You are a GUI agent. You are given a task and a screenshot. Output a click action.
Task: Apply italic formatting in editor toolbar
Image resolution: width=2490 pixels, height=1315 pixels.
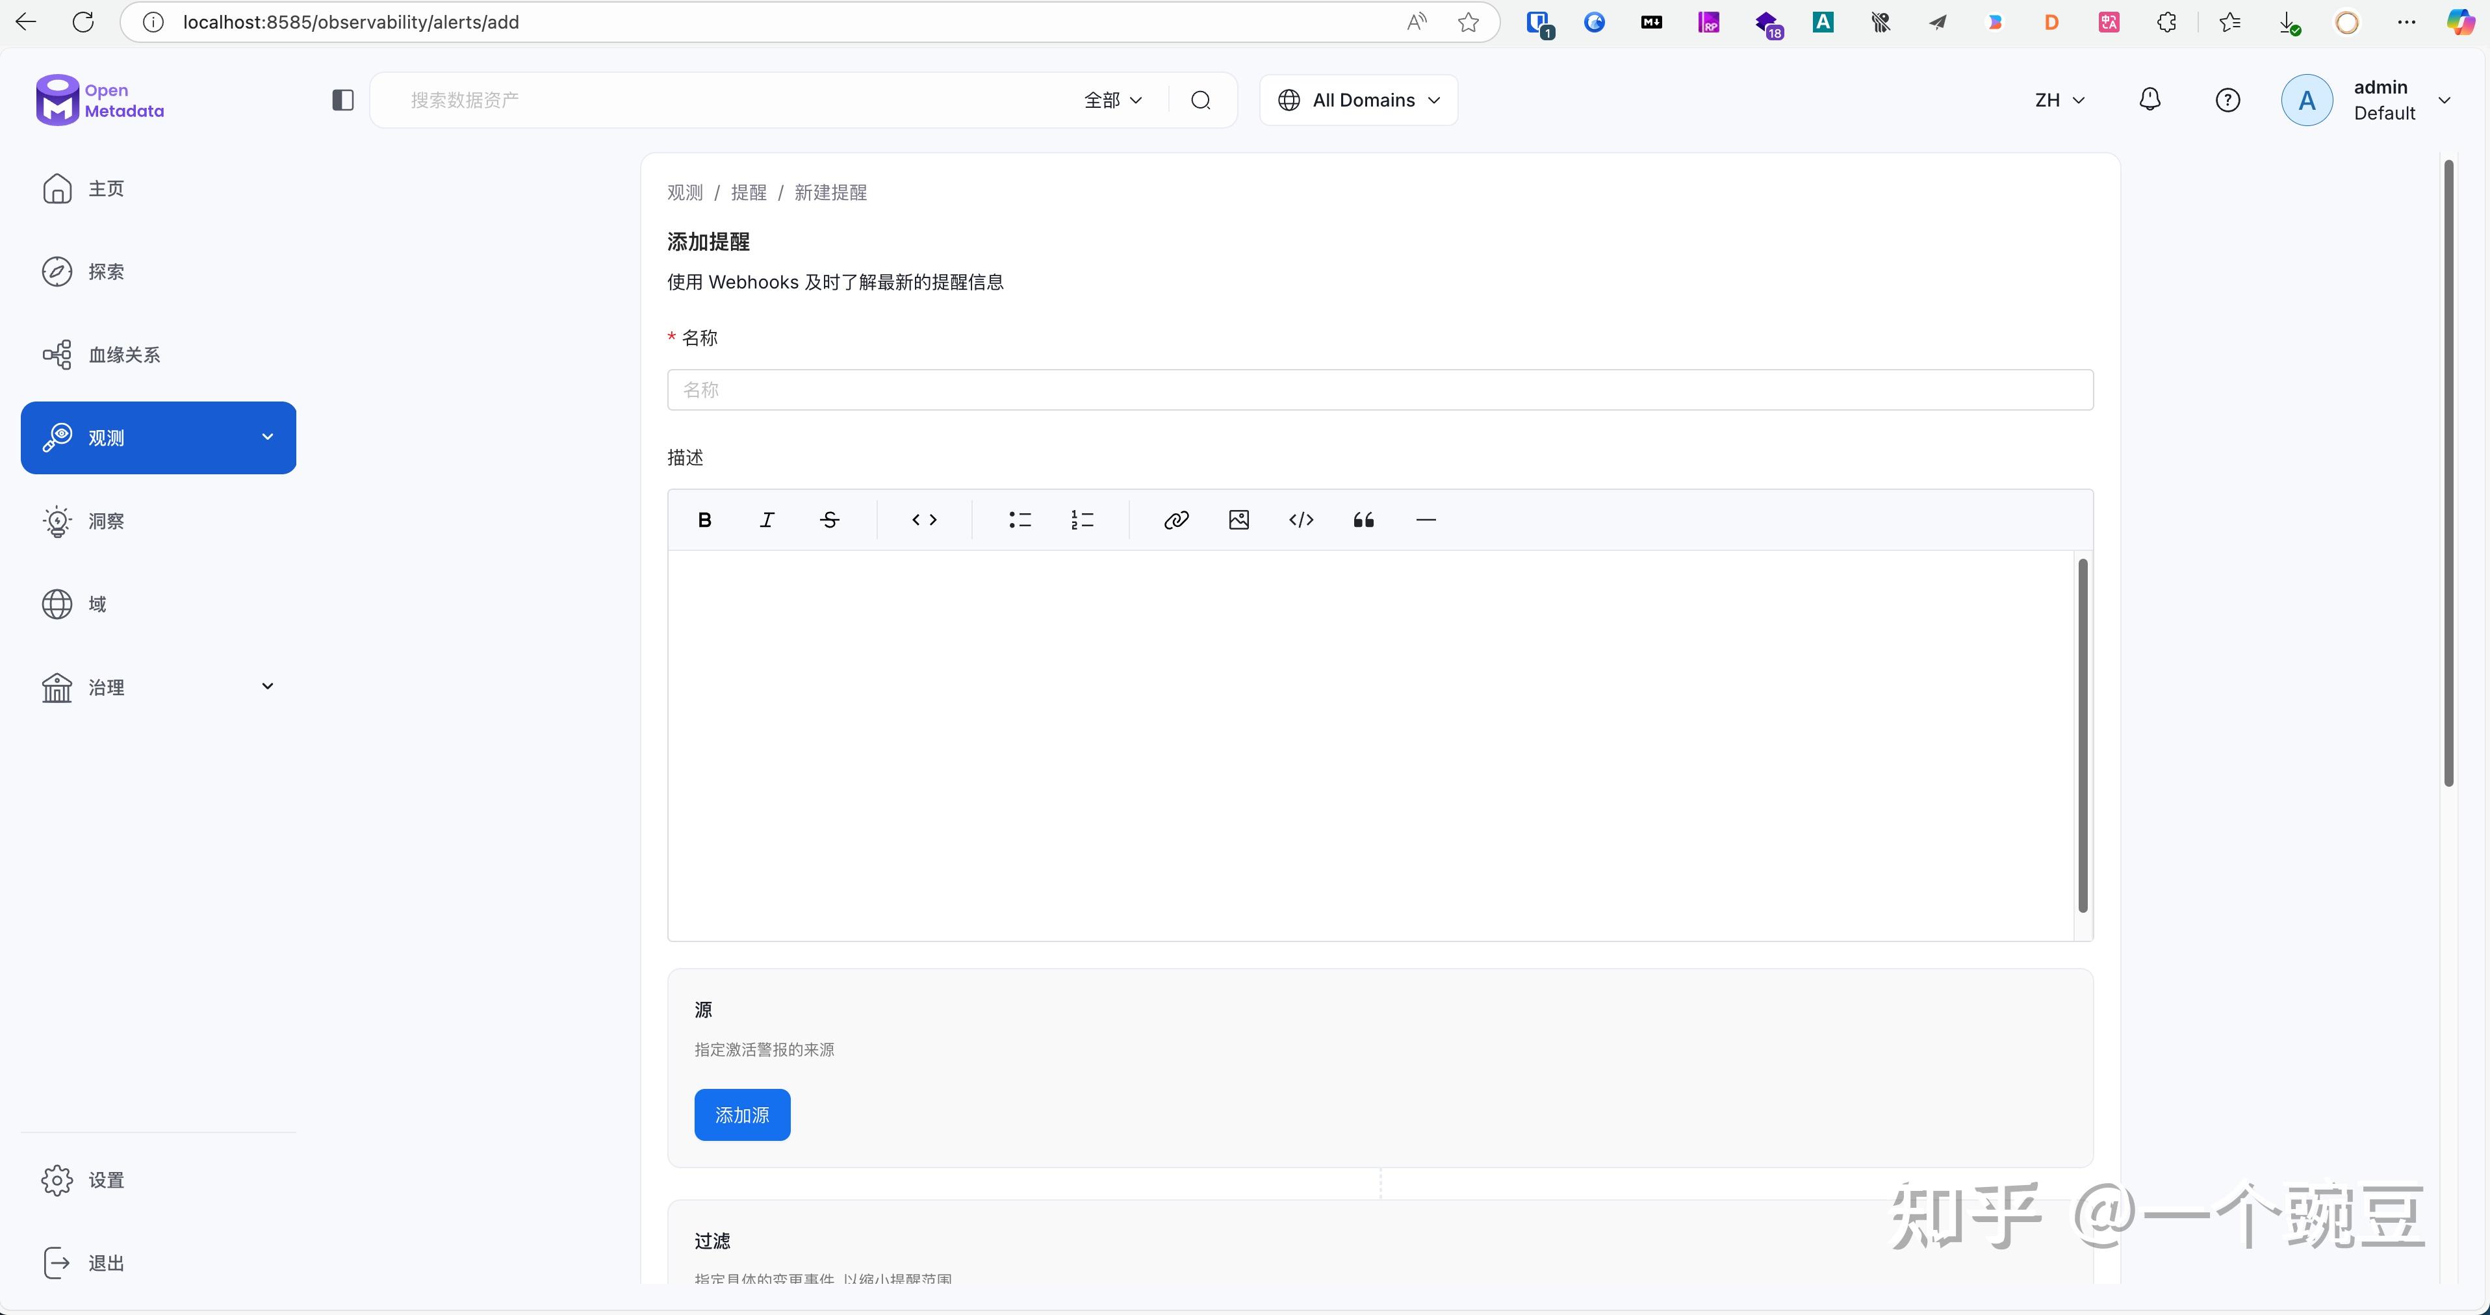767,520
